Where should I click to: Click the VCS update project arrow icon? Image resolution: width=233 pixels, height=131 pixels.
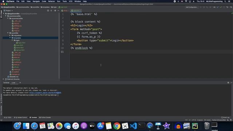[218, 7]
